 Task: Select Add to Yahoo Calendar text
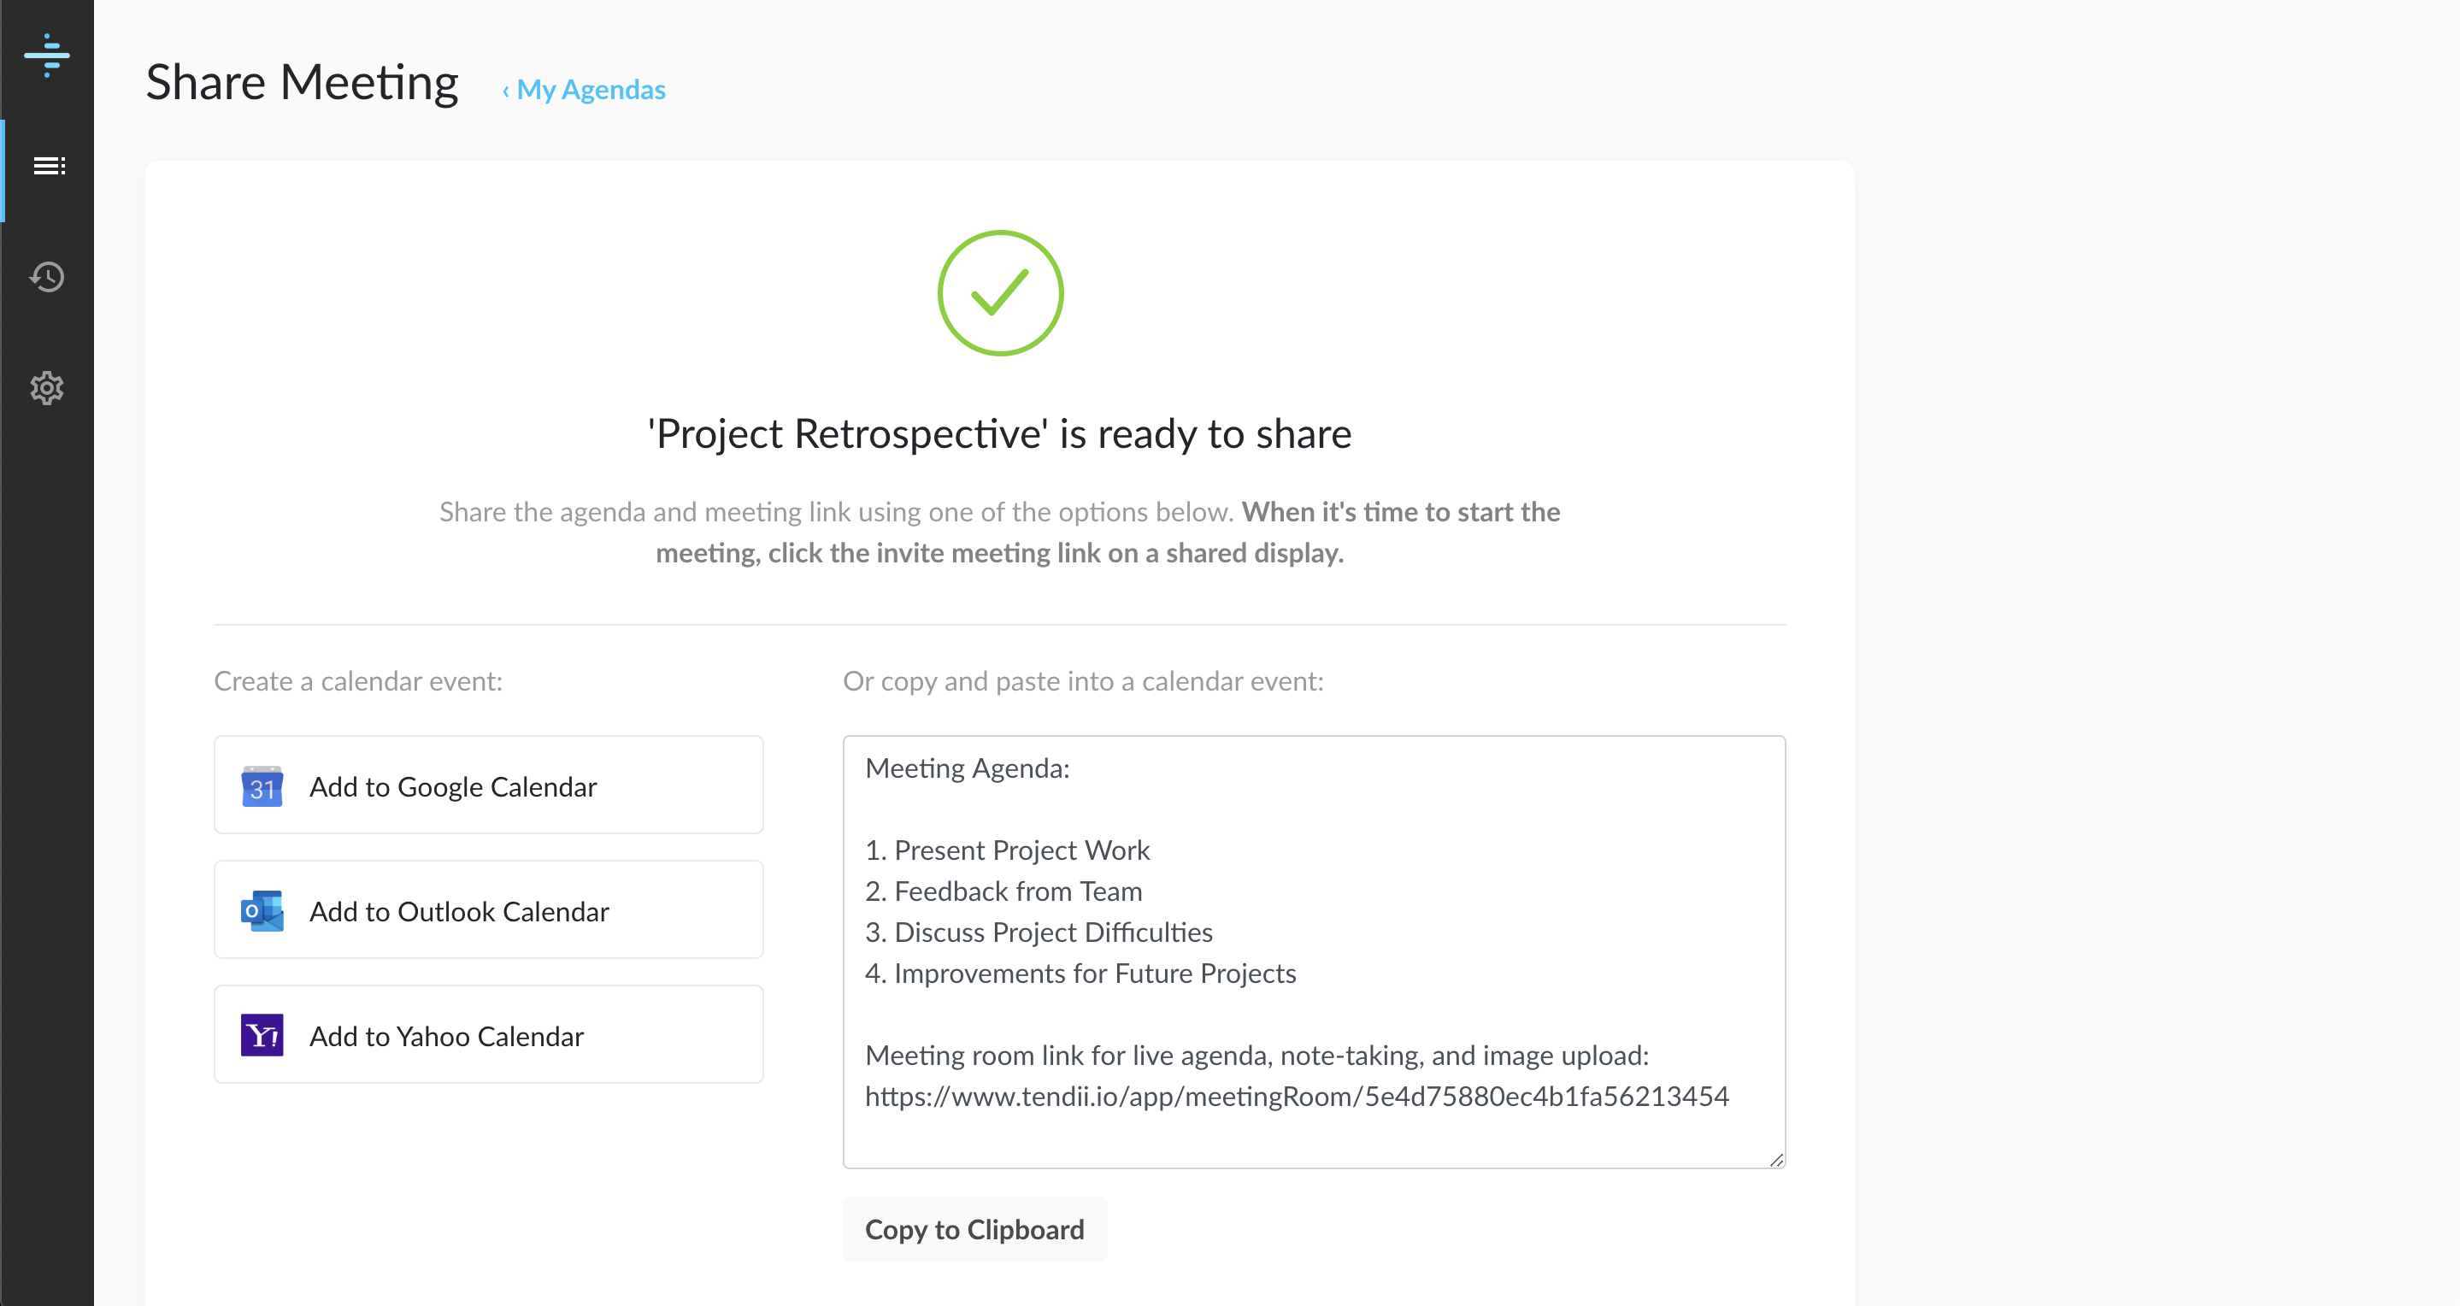446,1037
